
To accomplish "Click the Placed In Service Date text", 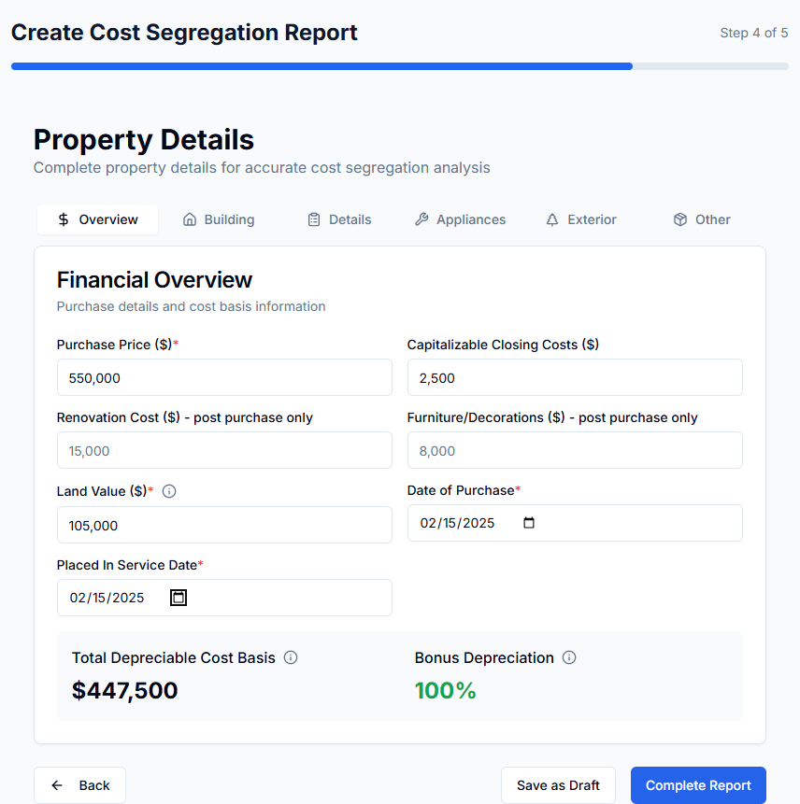I will click(x=107, y=598).
